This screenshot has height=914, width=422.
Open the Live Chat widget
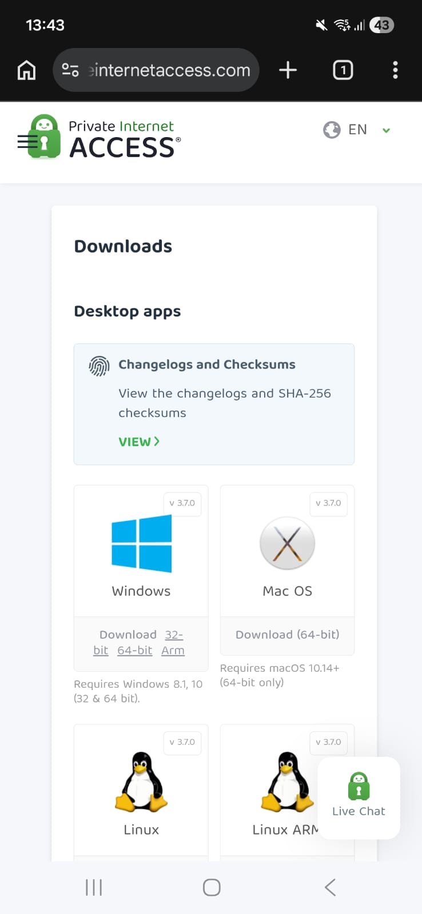[x=359, y=797]
